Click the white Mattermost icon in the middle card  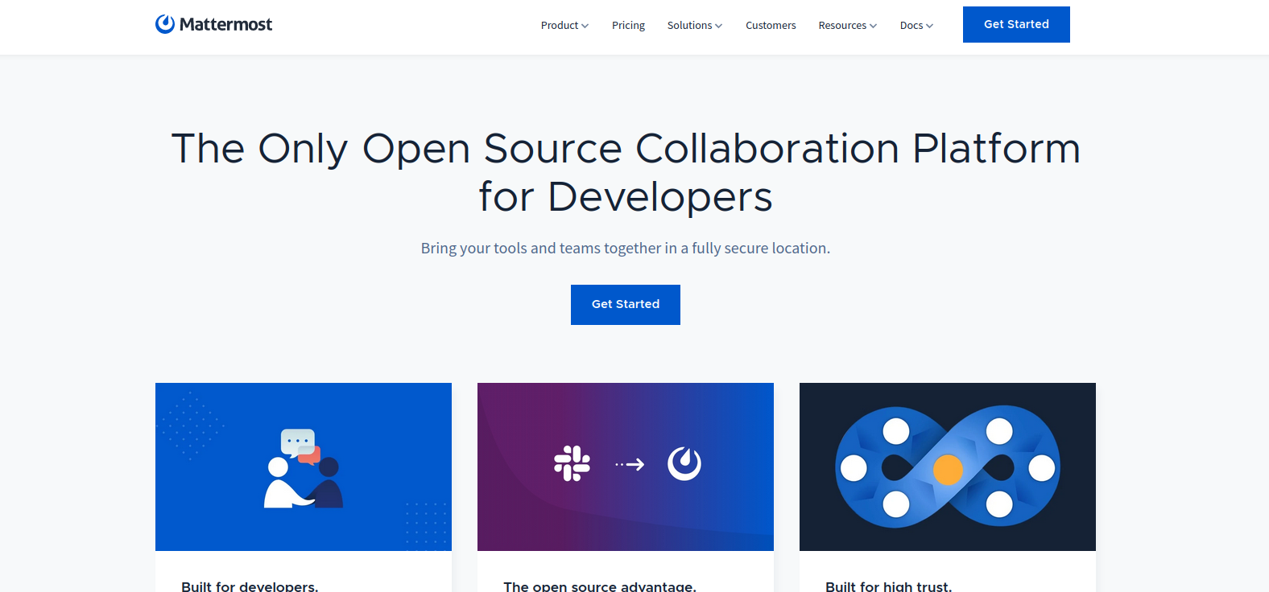(x=684, y=463)
